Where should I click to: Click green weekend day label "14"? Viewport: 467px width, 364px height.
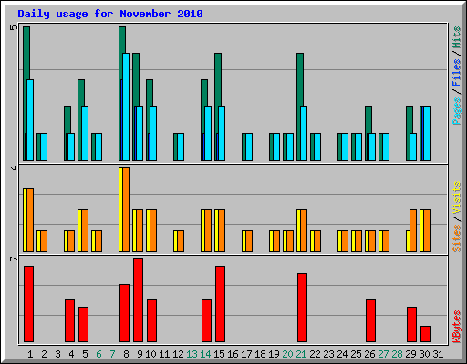205,354
